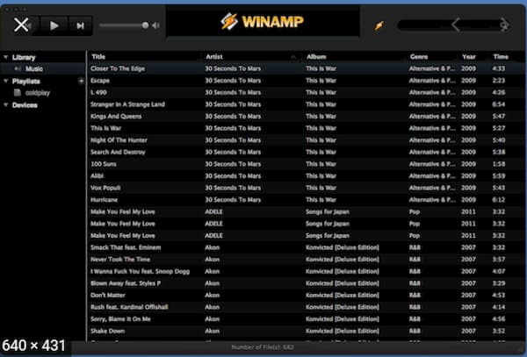
Task: Focus the search field at top right
Action: (452, 25)
